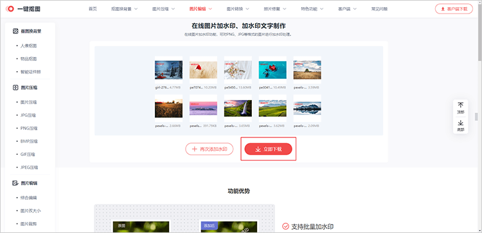Open 综合编辑 in the sidebar
Viewport: 482px width, 233px height.
click(x=29, y=198)
